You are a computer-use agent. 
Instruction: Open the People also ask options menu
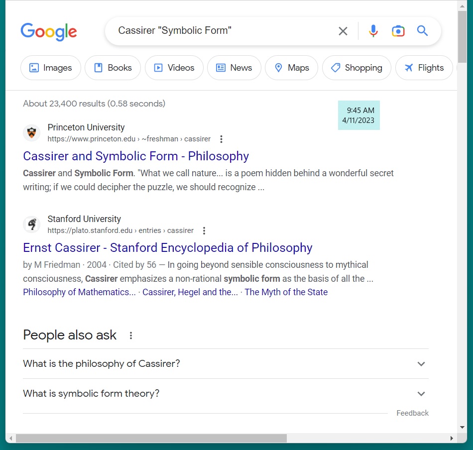tap(131, 336)
